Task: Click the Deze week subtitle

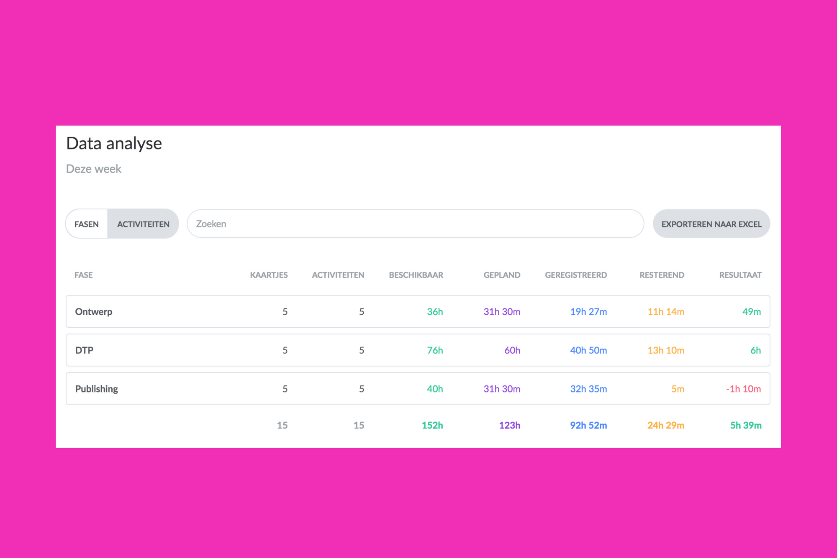Action: pyautogui.click(x=94, y=169)
